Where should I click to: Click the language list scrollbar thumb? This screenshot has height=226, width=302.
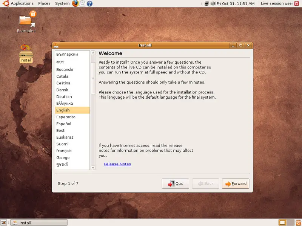93,78
